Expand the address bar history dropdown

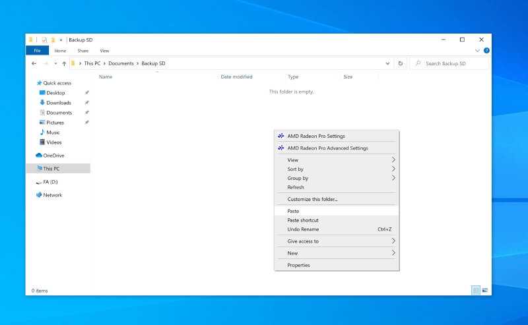point(387,63)
